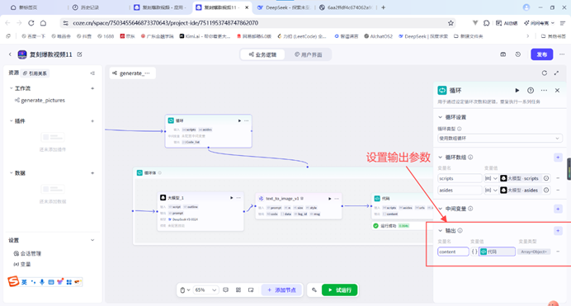Image resolution: width=571 pixels, height=306 pixels.
Task: Collapse the 设置 section
Action: coord(92,240)
